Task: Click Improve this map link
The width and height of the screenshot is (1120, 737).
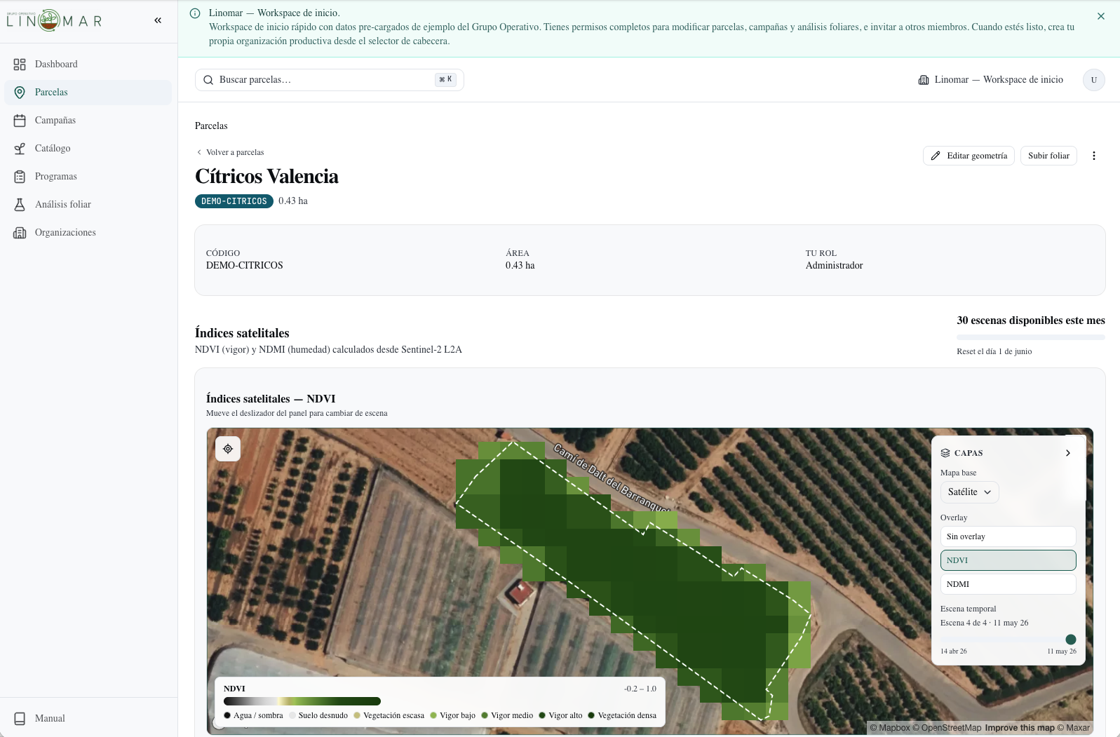Action: click(1020, 728)
